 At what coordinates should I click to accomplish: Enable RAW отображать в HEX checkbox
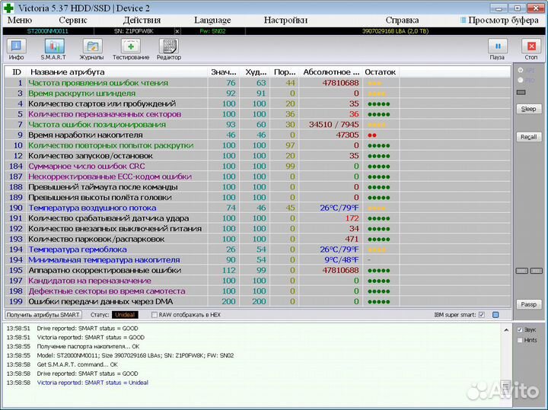(155, 314)
